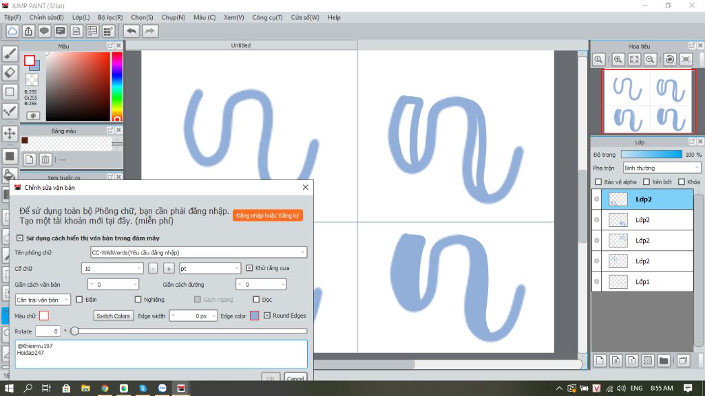Click the rectangular comment bubble toolbar icon

click(61, 31)
